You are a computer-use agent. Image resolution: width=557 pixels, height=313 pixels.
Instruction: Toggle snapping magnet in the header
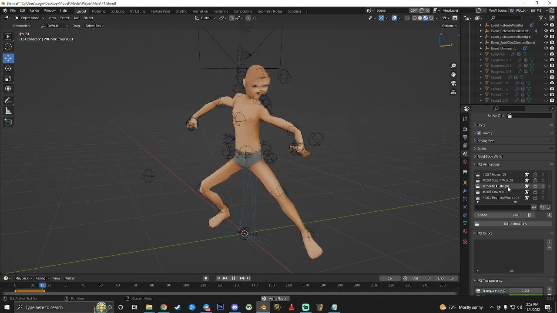(232, 18)
